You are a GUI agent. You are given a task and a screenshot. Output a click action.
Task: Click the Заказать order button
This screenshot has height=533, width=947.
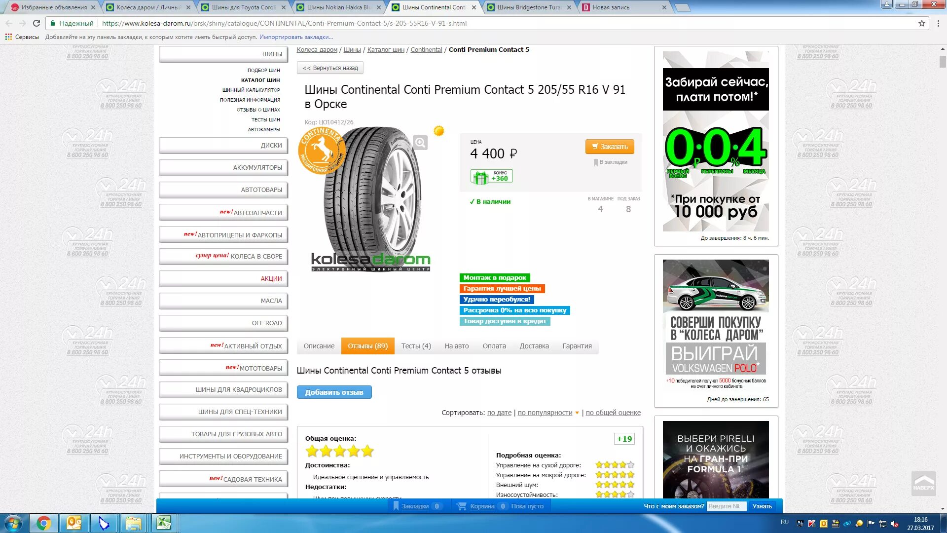click(610, 147)
